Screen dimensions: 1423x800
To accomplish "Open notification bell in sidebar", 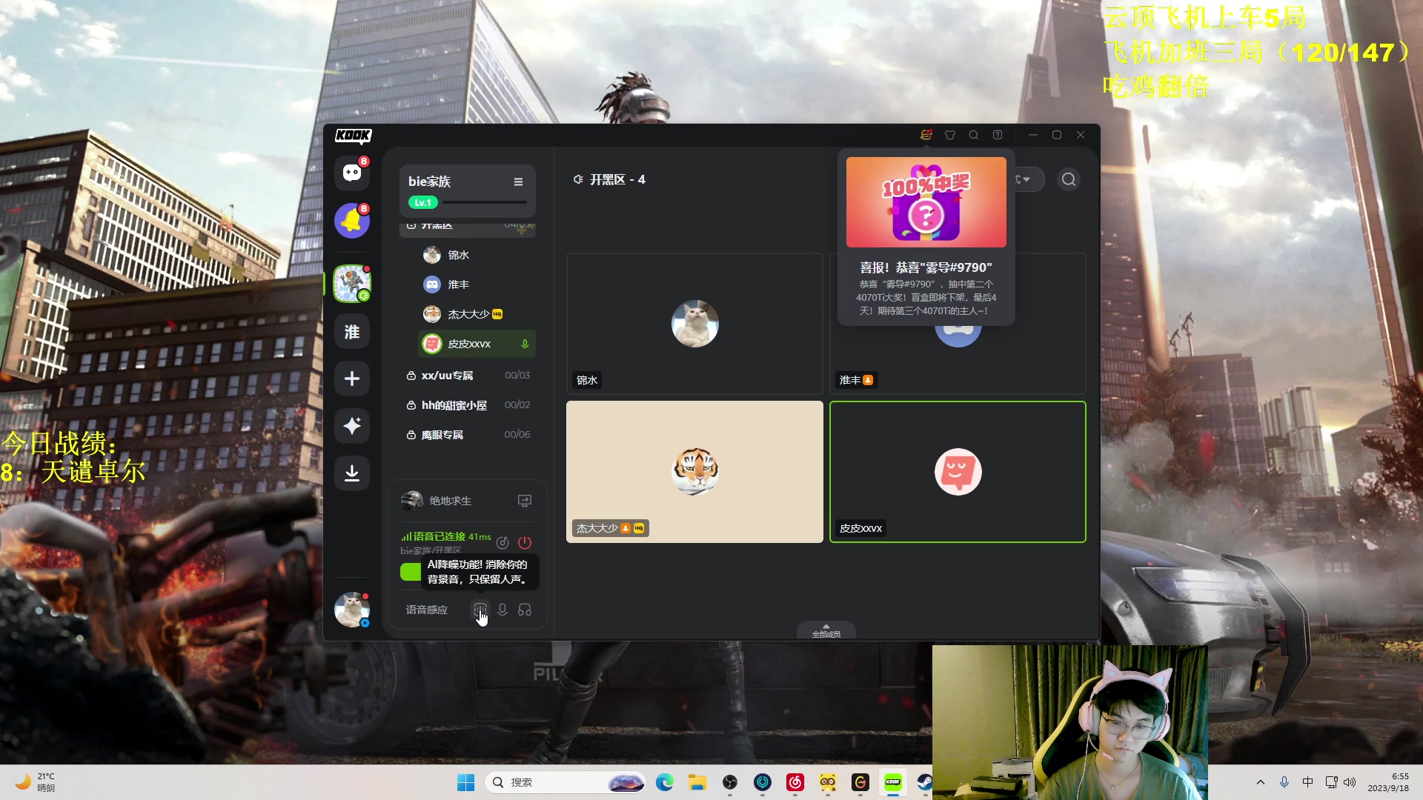I will pyautogui.click(x=352, y=221).
